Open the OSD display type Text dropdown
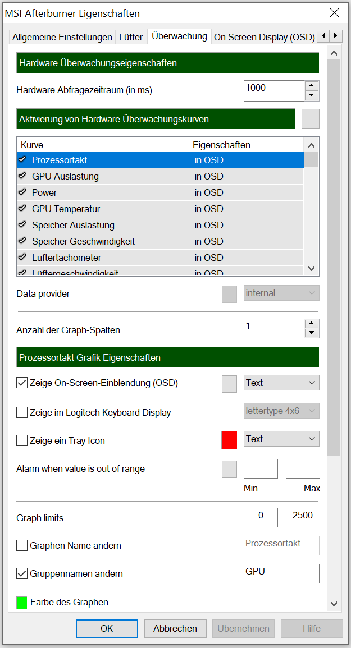Viewport: 351px width, 648px height. [281, 383]
